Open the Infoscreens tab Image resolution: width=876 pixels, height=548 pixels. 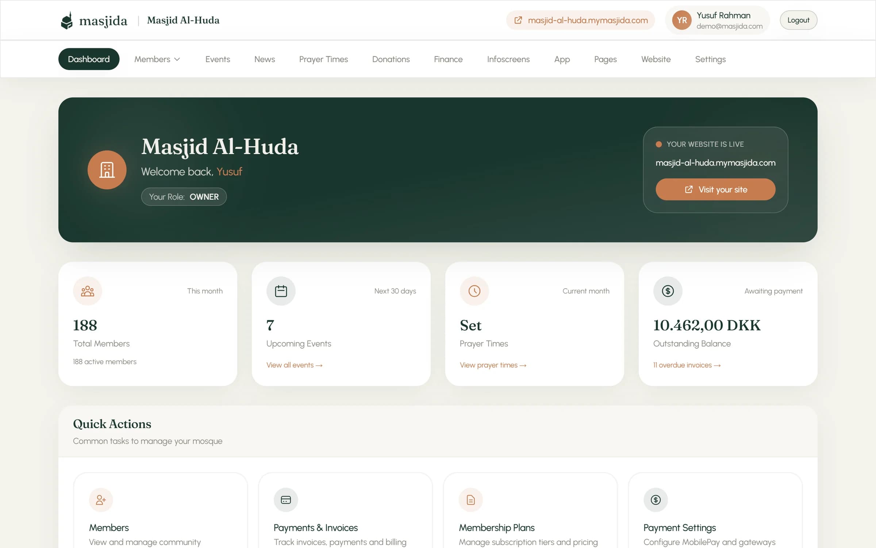pos(508,59)
